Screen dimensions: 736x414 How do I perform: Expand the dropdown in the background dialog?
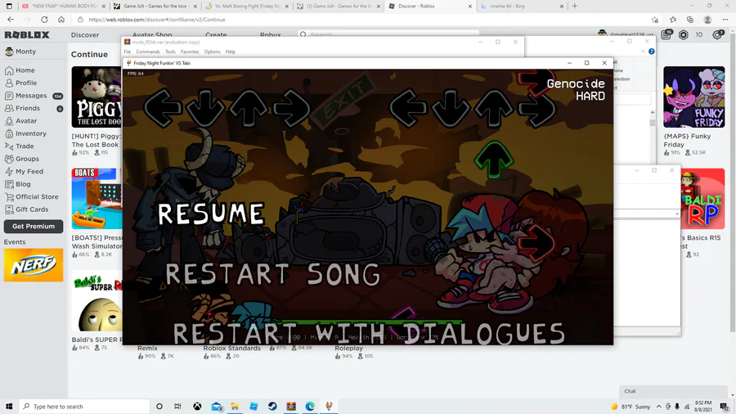[x=676, y=214]
